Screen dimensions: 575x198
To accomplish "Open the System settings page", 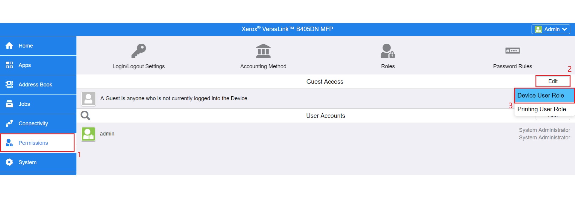I will point(27,162).
